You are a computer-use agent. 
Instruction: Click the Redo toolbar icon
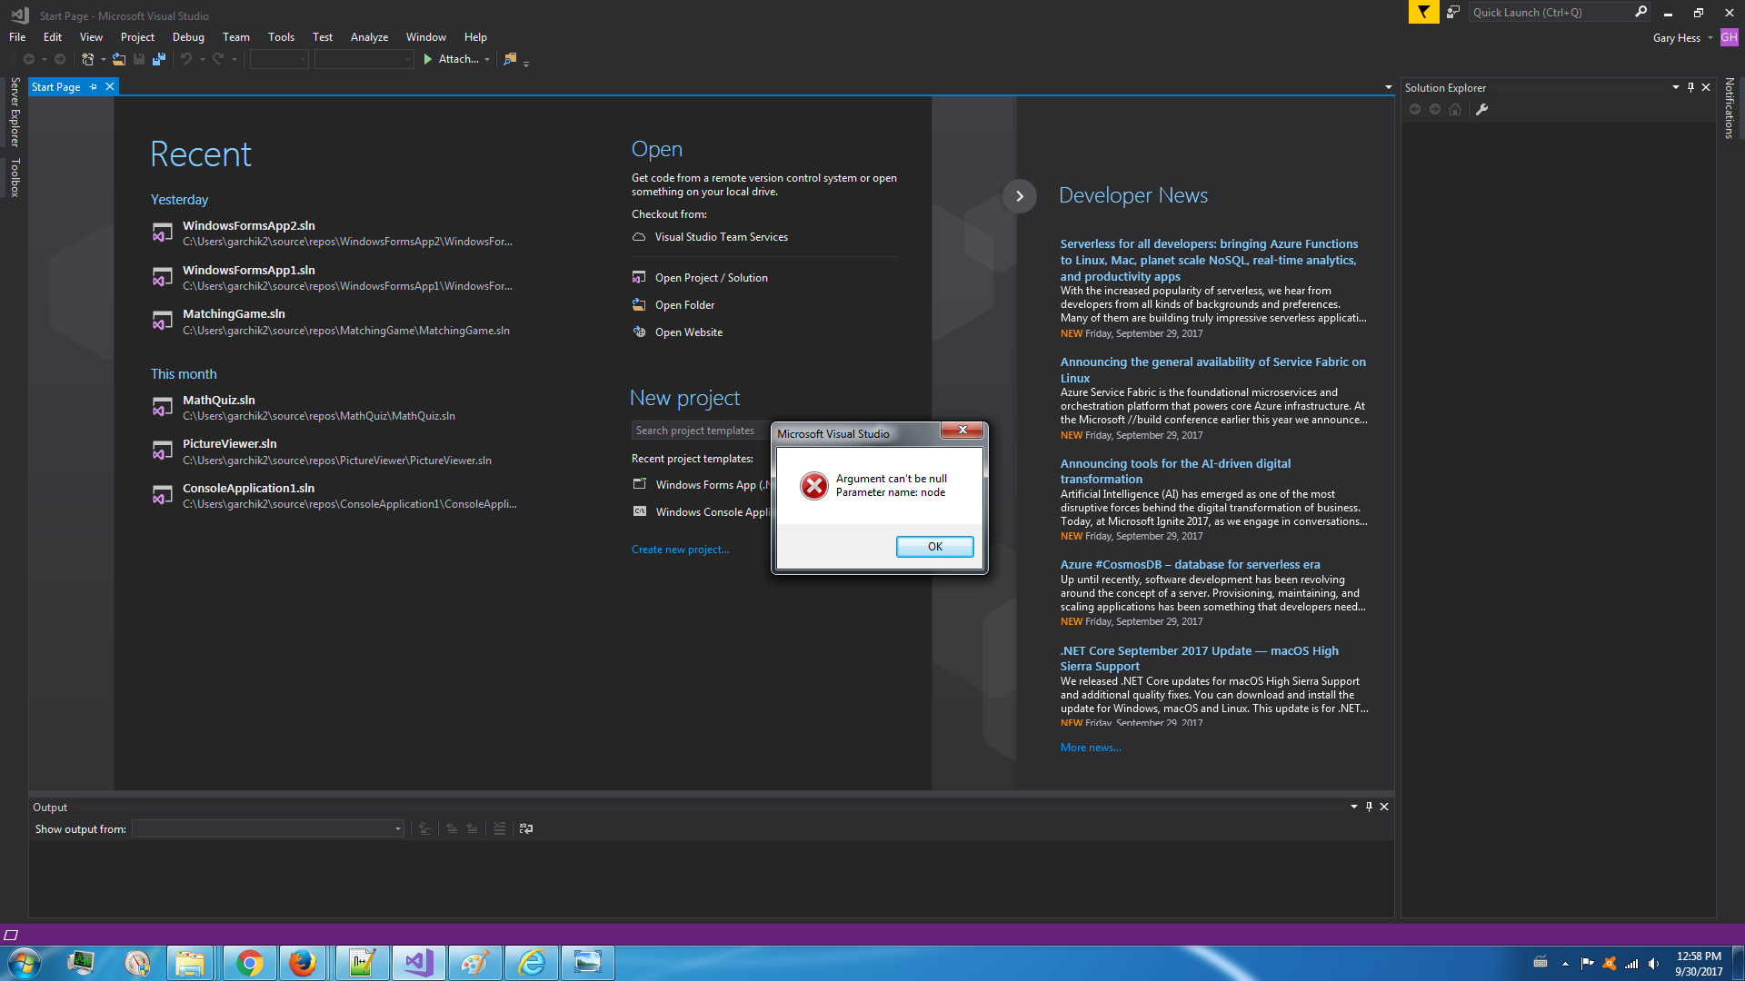[x=218, y=59]
